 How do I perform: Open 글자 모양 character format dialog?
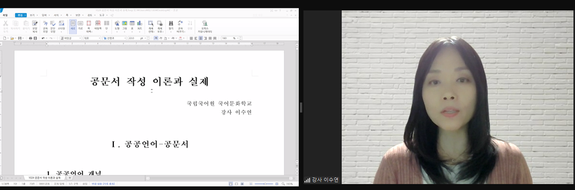45,26
